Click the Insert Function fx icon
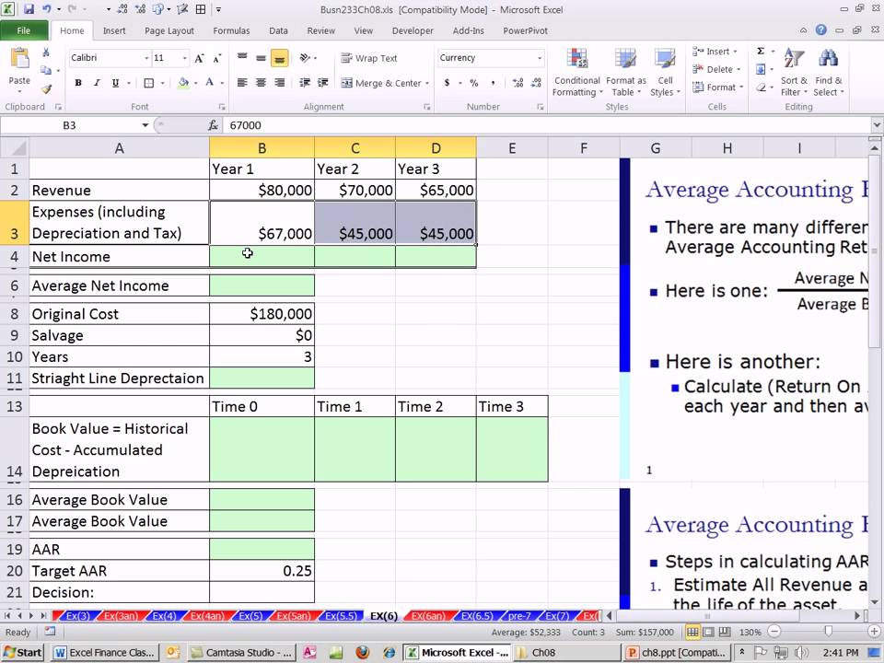 pyautogui.click(x=213, y=125)
